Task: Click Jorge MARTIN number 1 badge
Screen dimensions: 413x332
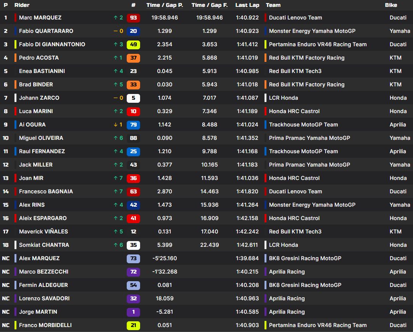Action: (x=133, y=312)
